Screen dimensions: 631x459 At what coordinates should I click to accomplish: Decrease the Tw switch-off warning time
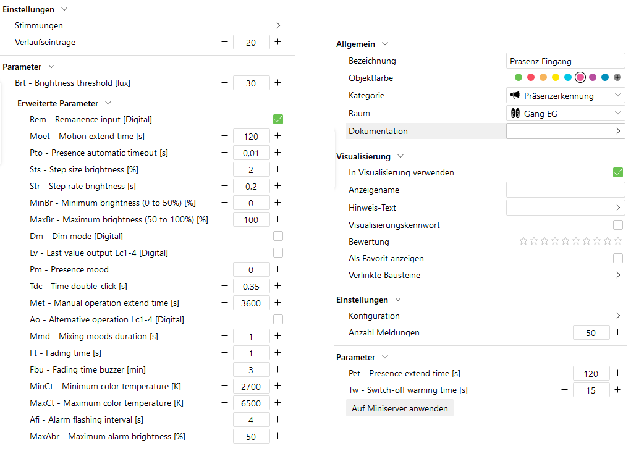tap(564, 390)
